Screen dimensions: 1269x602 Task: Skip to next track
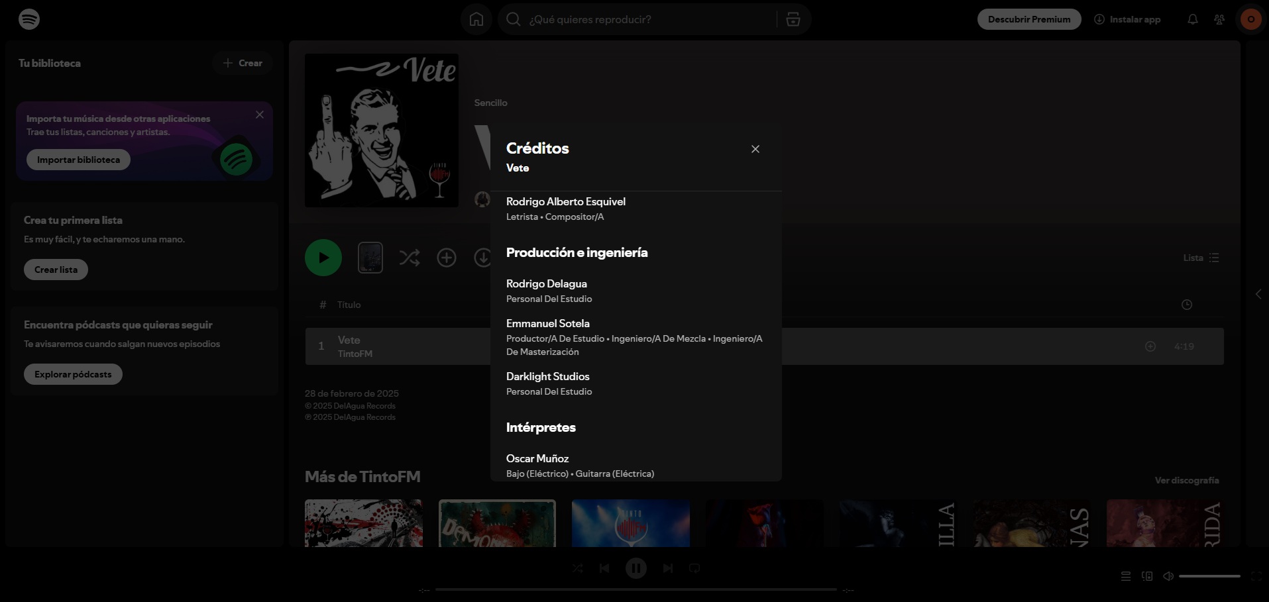[668, 568]
